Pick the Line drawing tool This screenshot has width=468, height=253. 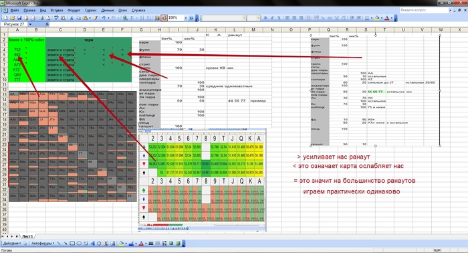(59, 244)
